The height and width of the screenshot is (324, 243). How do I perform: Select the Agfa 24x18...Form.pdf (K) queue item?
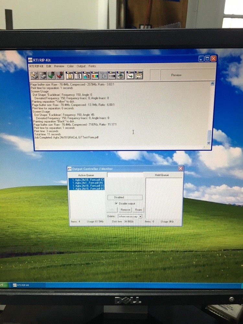(x=87, y=189)
